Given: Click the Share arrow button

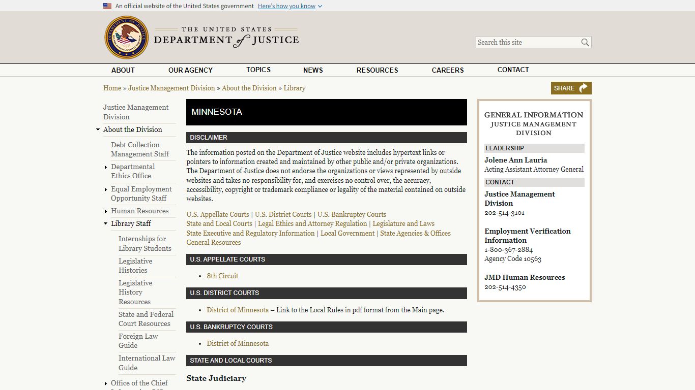Looking at the screenshot, I should (571, 88).
